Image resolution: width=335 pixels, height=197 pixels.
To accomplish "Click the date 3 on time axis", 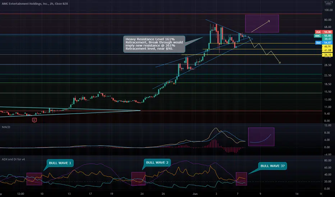I will pyautogui.click(x=216, y=194).
